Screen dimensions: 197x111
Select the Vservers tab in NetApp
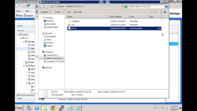point(26,31)
